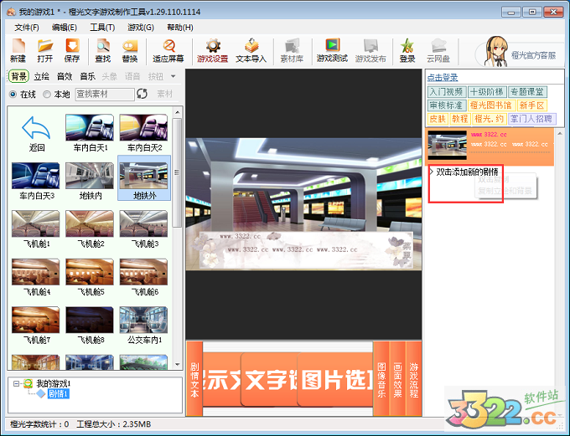Click the 适应屏幕 fit-to-screen icon
The width and height of the screenshot is (570, 436).
tap(168, 50)
